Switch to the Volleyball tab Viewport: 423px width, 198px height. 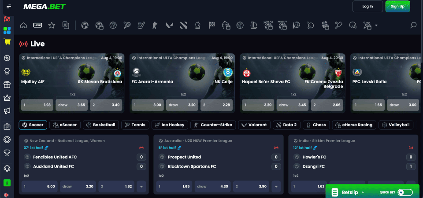tap(396, 125)
